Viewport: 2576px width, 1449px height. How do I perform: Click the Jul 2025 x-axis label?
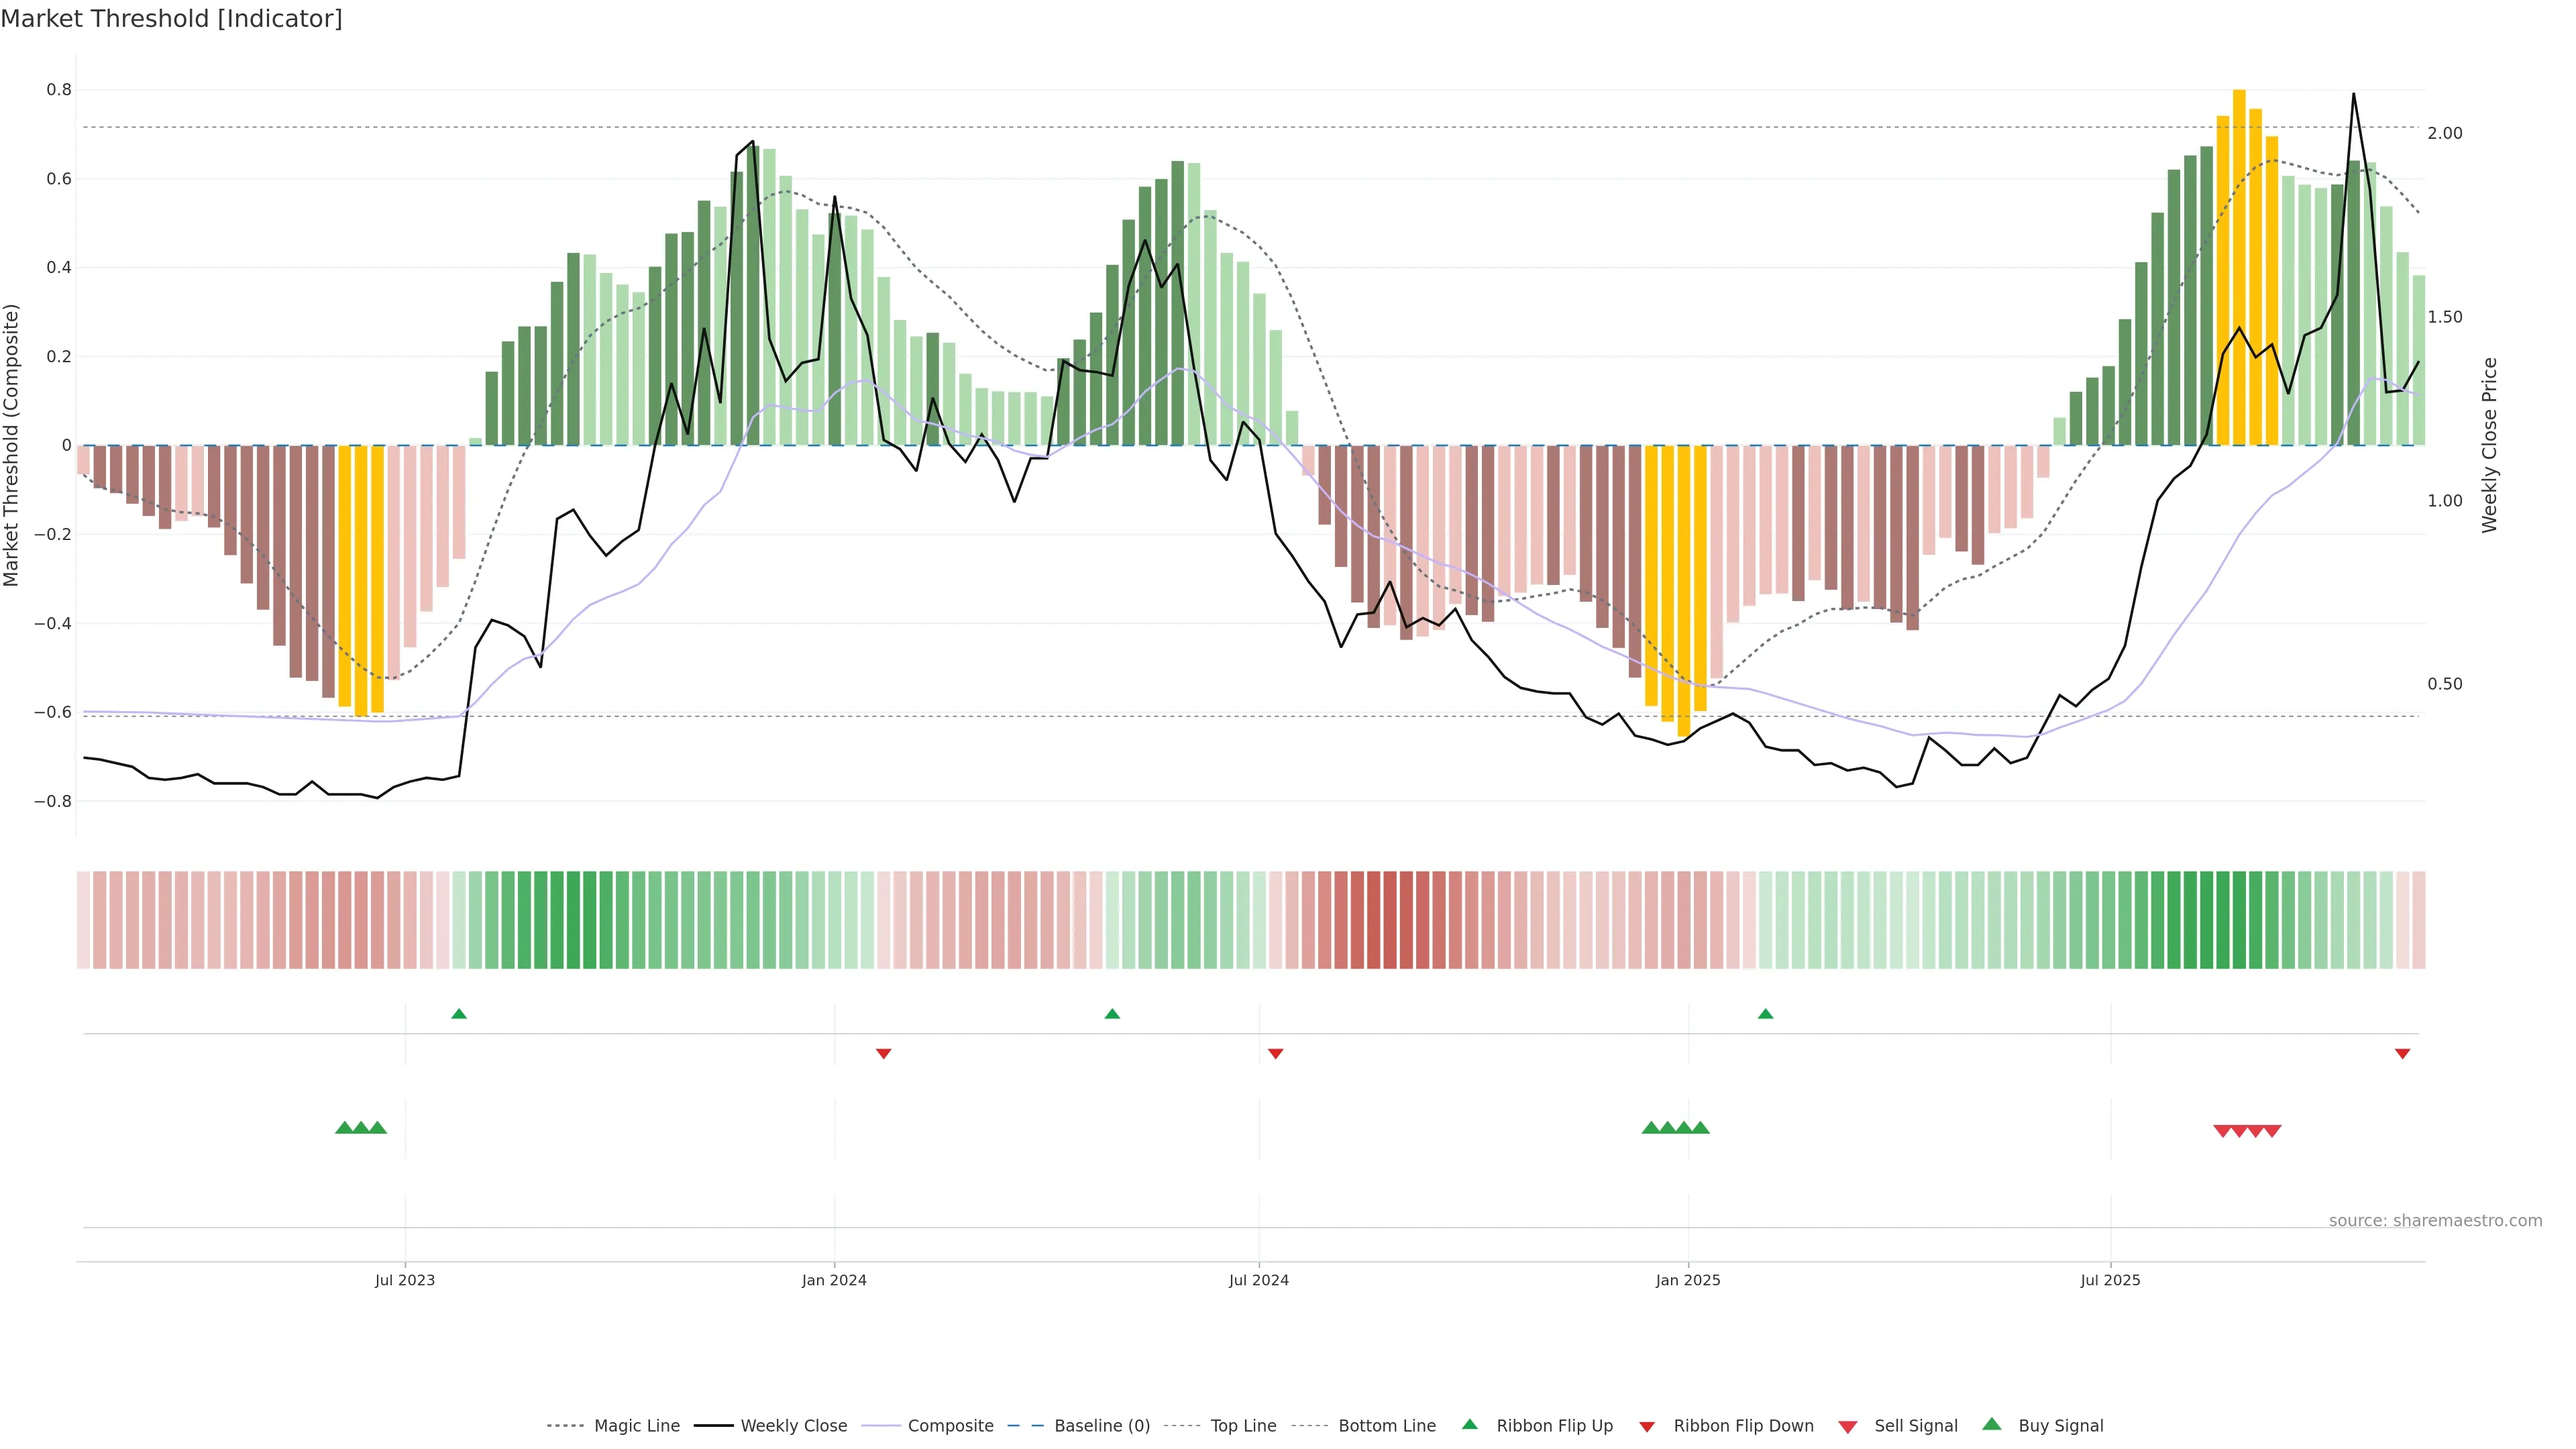click(x=2110, y=1280)
